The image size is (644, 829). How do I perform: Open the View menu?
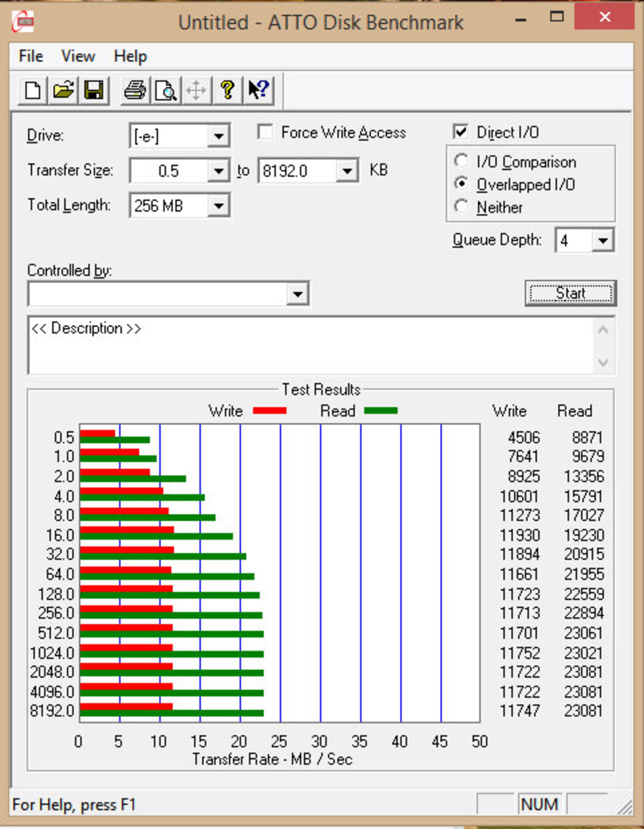tap(78, 56)
